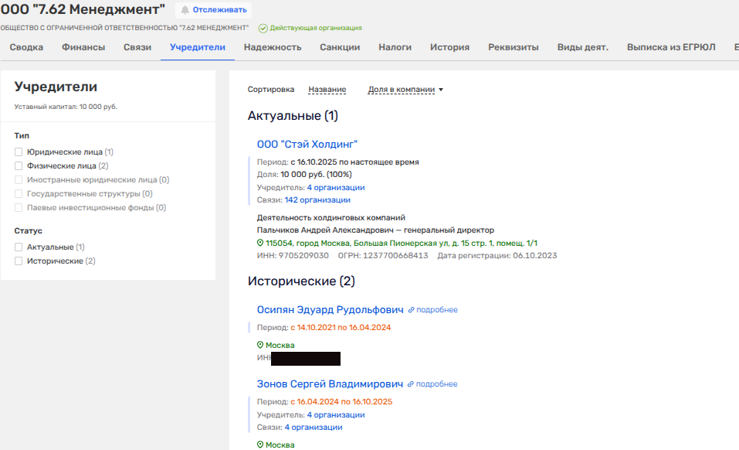Image resolution: width=739 pixels, height=450 pixels.
Task: Click green checkmark icon near Действующая организация
Action: click(x=263, y=28)
